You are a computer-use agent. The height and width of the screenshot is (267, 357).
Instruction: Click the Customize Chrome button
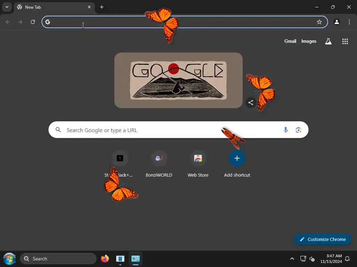pos(322,239)
